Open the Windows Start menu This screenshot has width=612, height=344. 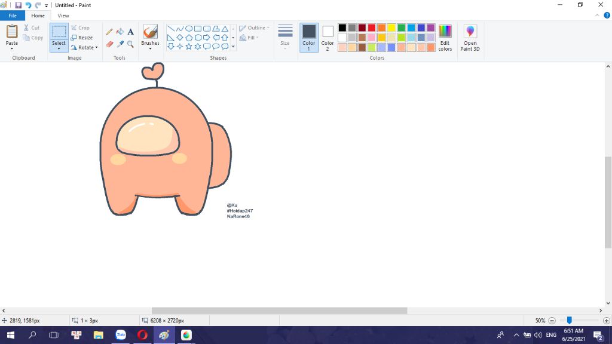coord(11,335)
